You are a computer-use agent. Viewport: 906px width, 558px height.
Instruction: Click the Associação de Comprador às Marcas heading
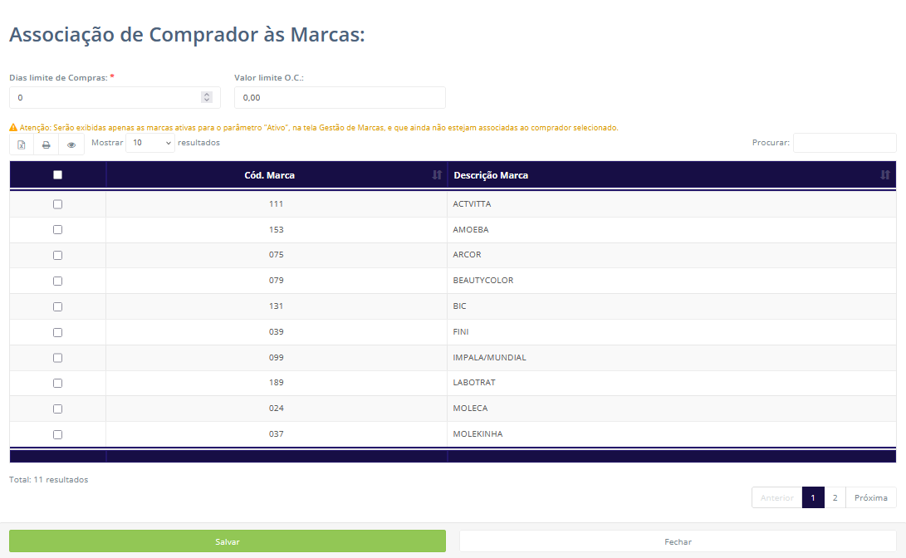pos(187,35)
